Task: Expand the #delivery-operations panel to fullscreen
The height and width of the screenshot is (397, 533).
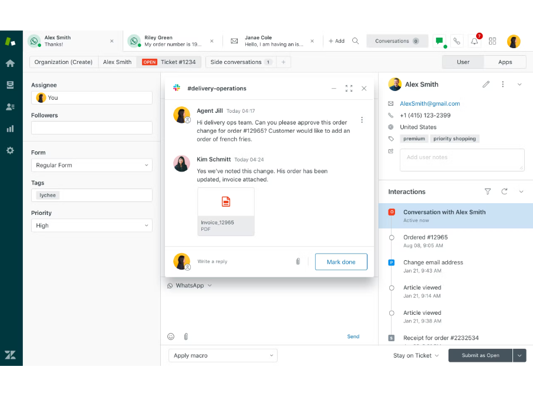Action: (x=349, y=89)
